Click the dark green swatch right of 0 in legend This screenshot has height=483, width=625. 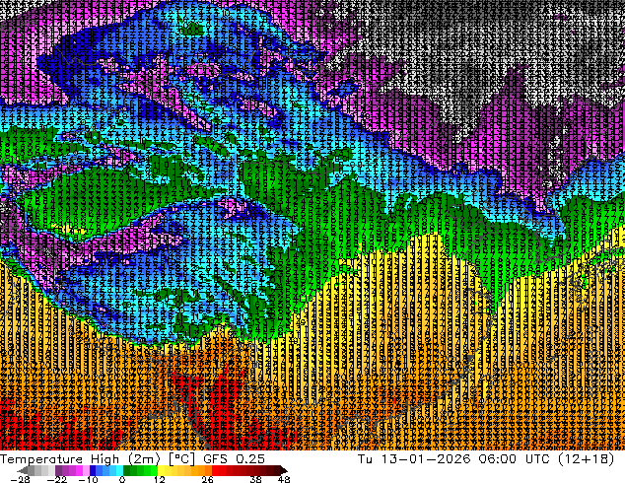(127, 470)
